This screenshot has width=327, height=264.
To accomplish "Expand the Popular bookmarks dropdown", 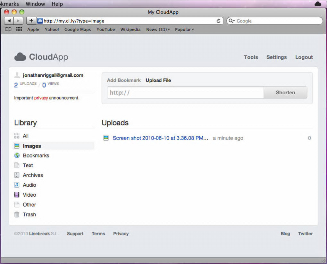I will pyautogui.click(x=184, y=30).
